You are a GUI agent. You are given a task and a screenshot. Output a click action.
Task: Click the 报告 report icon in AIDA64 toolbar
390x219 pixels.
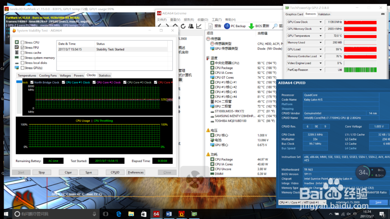210,26
